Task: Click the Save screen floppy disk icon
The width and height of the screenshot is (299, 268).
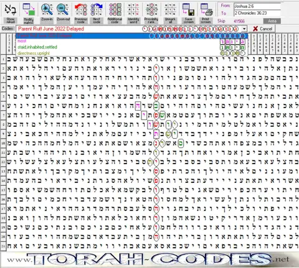Action: (188, 9)
